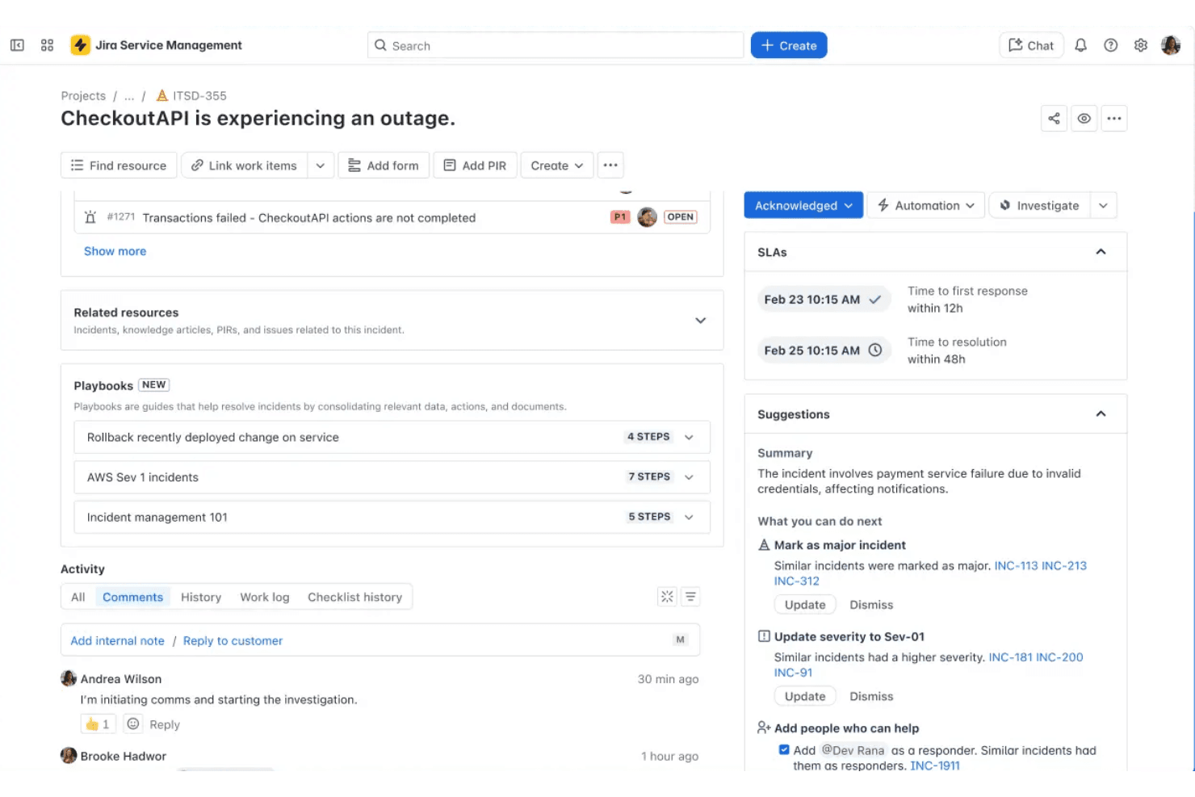Collapse the Suggestions panel
The height and width of the screenshot is (797, 1195).
click(1101, 414)
